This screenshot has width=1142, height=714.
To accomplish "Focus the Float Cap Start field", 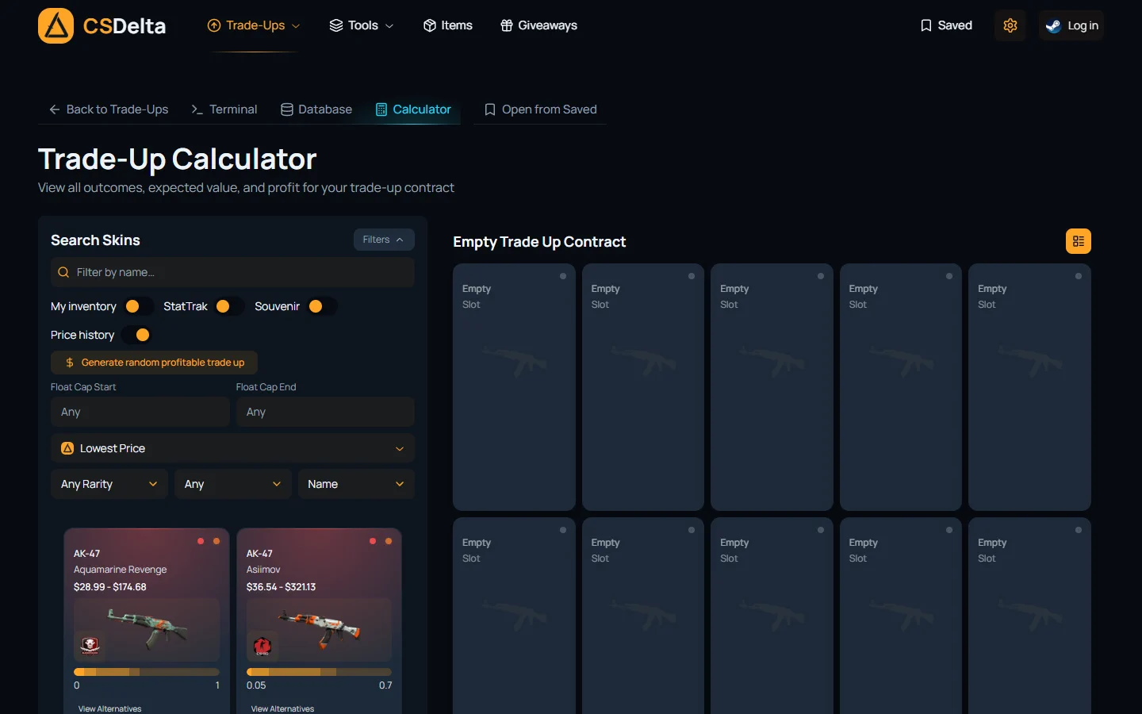I will (140, 412).
